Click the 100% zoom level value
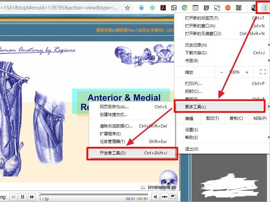This screenshot has height=202, width=270. pos(234,72)
